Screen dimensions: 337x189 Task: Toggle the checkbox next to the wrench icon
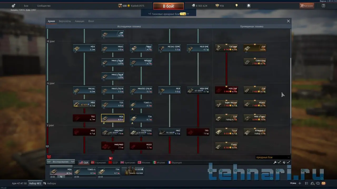[279, 162]
